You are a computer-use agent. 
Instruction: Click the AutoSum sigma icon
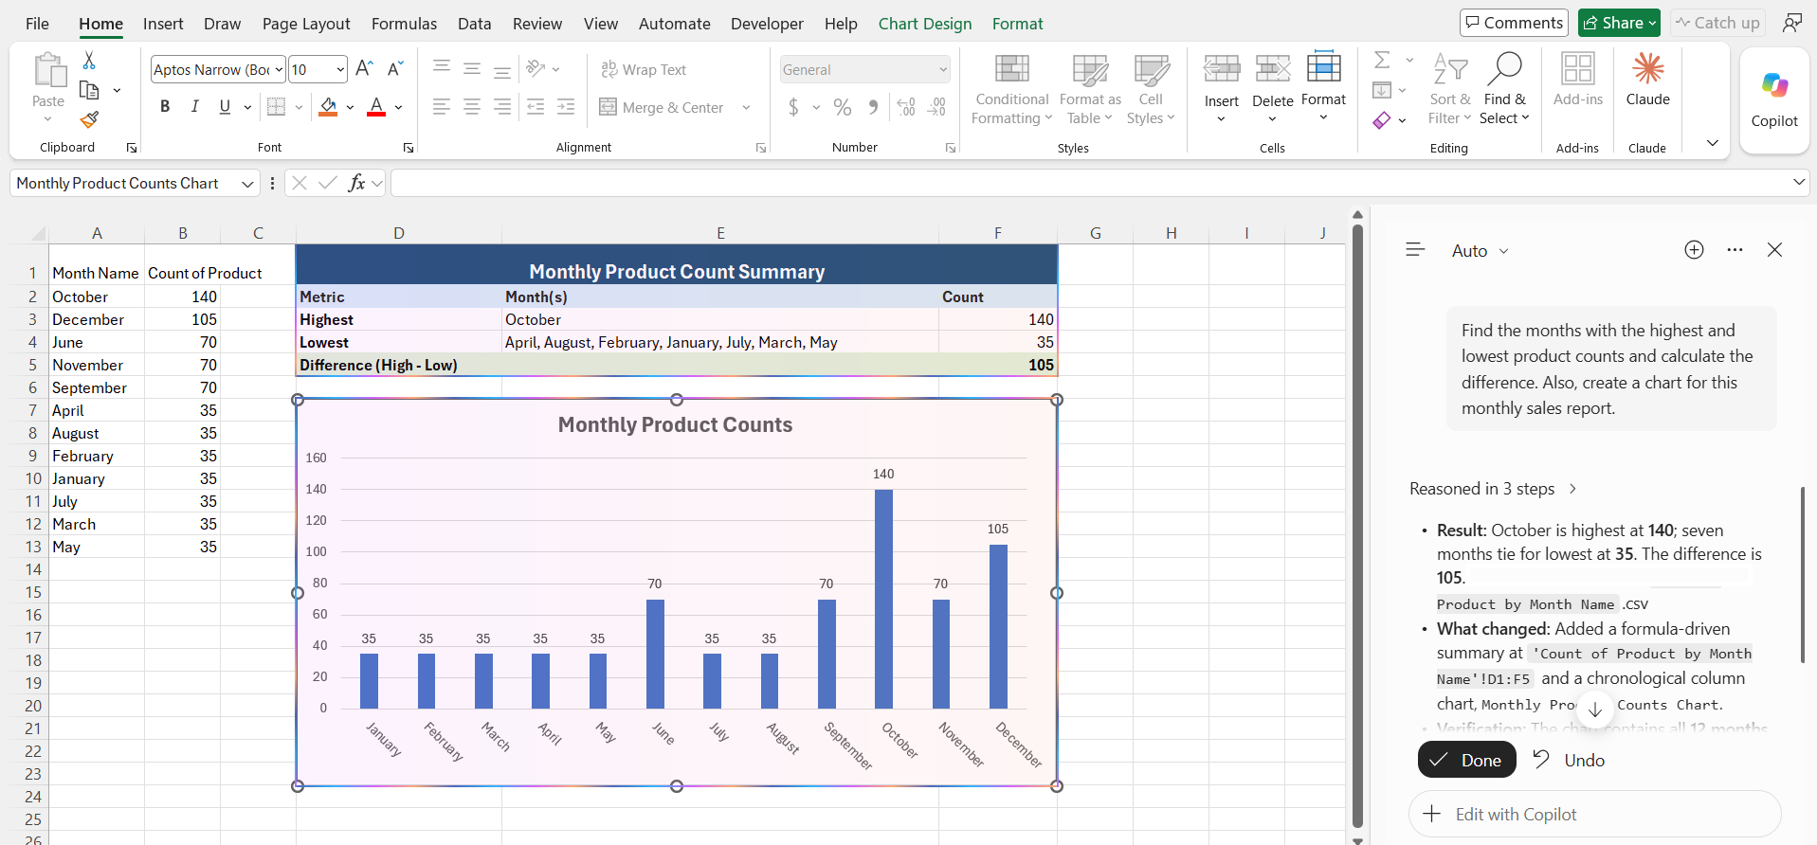tap(1382, 61)
